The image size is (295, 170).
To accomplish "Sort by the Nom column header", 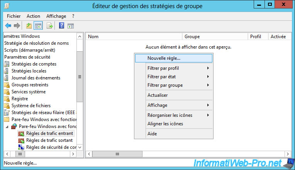I will pyautogui.click(x=133, y=37).
